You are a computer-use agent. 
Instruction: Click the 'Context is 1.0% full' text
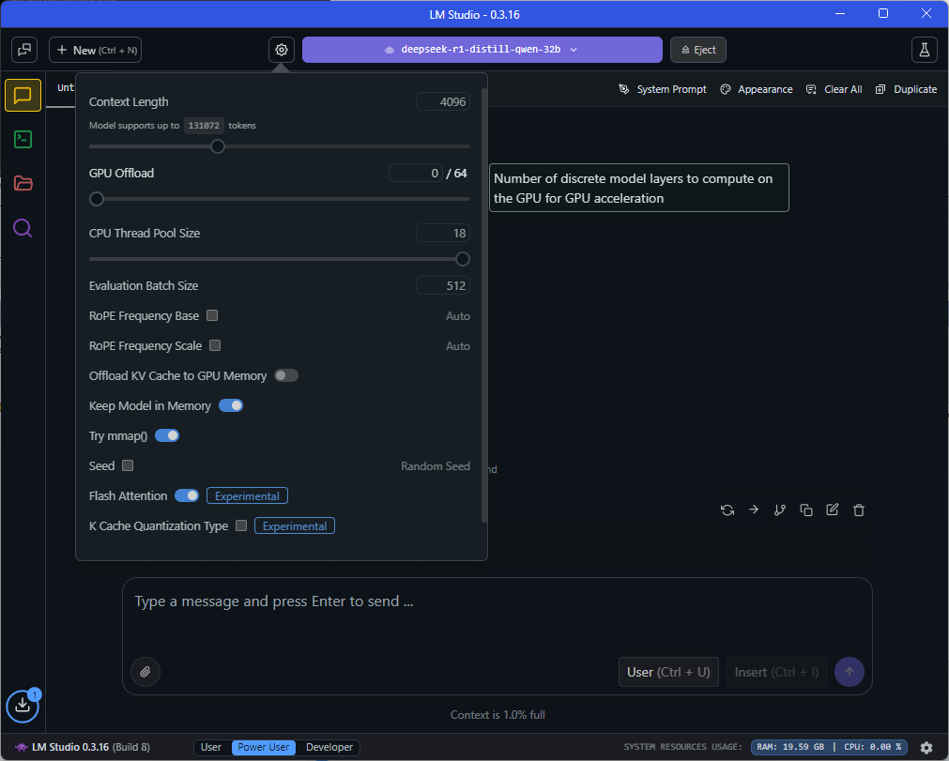(497, 714)
